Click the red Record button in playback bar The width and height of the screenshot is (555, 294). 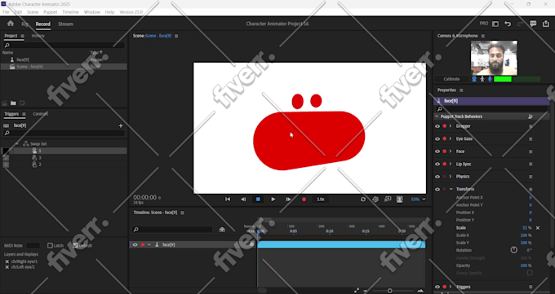click(304, 200)
